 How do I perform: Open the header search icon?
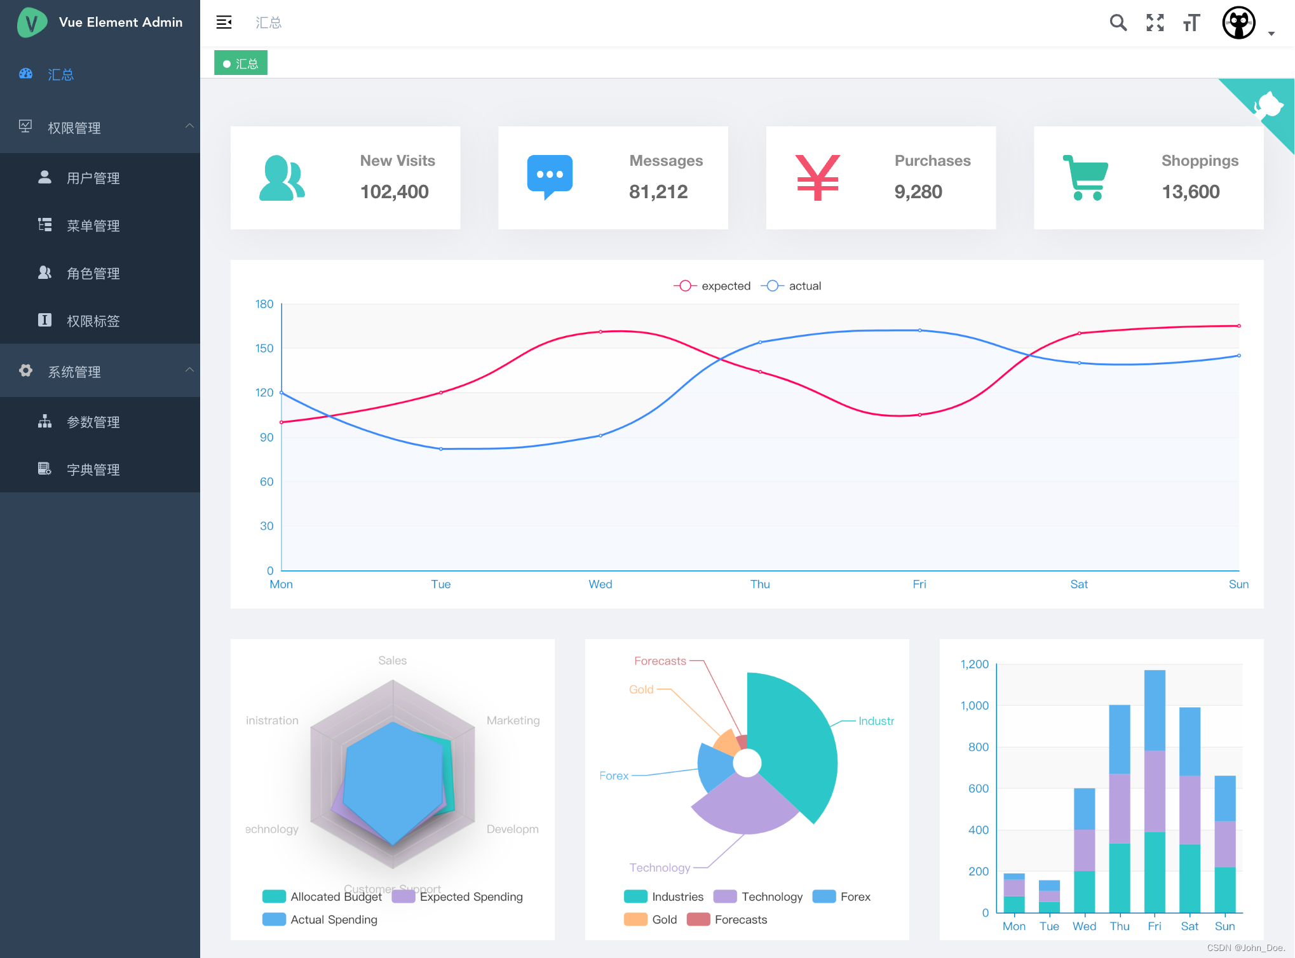(1118, 23)
